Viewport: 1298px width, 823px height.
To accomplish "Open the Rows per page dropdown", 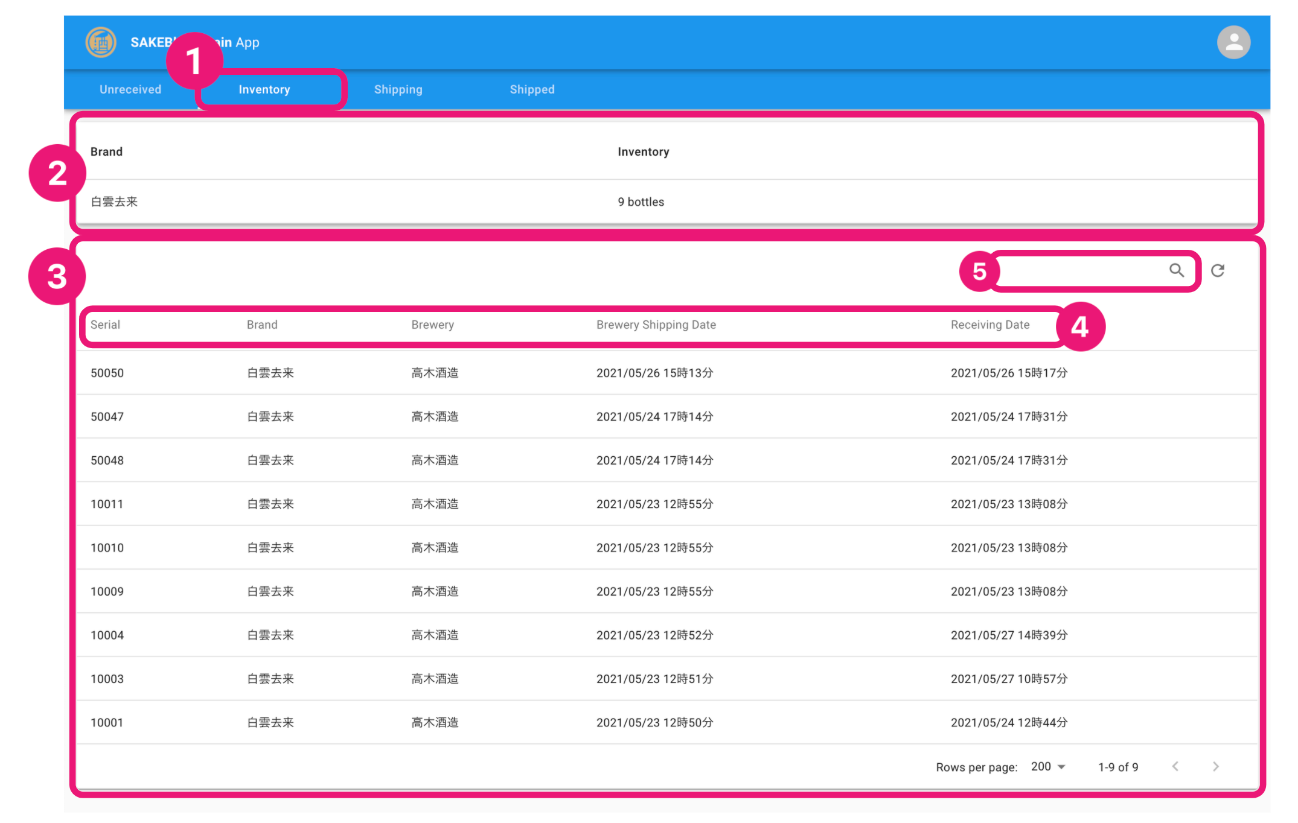I will click(x=1048, y=766).
